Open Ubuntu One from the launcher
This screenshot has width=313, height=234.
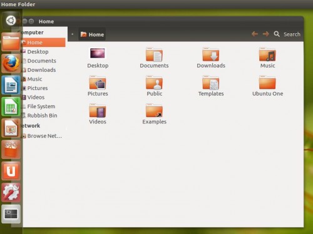click(x=11, y=171)
